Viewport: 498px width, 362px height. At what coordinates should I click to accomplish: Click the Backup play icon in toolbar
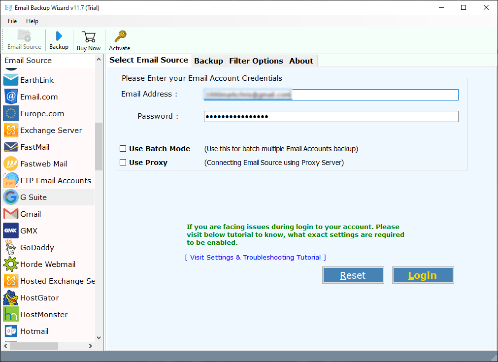pos(59,36)
